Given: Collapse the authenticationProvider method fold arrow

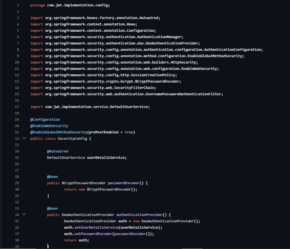Looking at the screenshot, I should point(24,214).
